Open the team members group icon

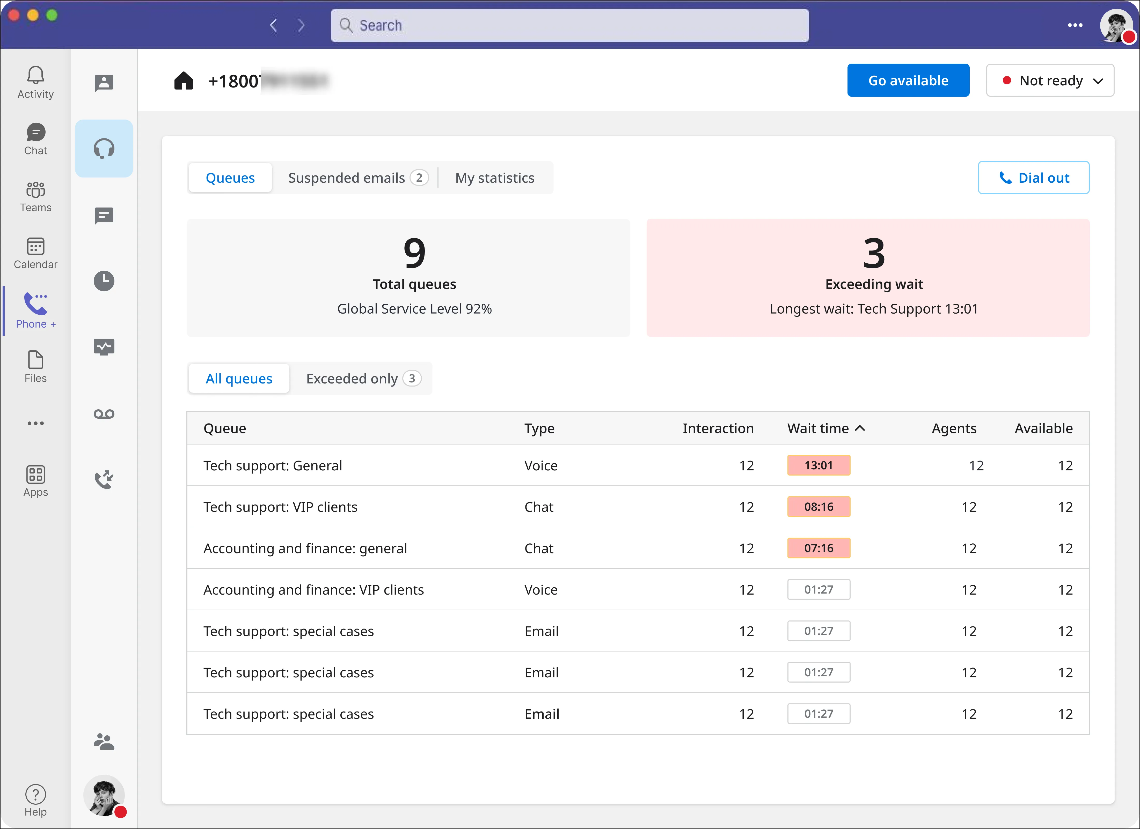click(x=104, y=742)
